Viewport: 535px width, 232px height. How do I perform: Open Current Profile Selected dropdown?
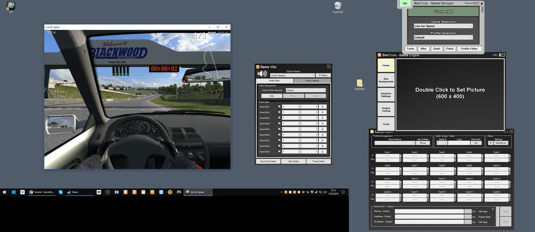point(306,90)
